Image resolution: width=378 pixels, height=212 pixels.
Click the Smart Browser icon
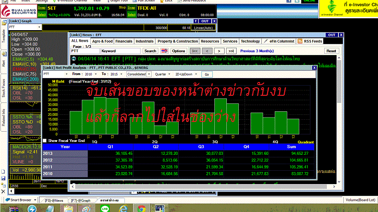8,200
